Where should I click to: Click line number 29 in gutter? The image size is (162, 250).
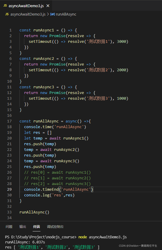tap(9, 190)
